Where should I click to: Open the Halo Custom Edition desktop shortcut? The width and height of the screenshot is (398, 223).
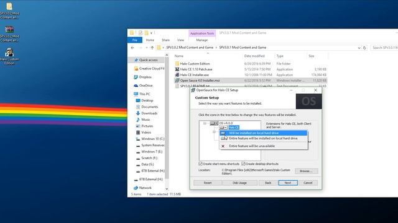pos(9,56)
